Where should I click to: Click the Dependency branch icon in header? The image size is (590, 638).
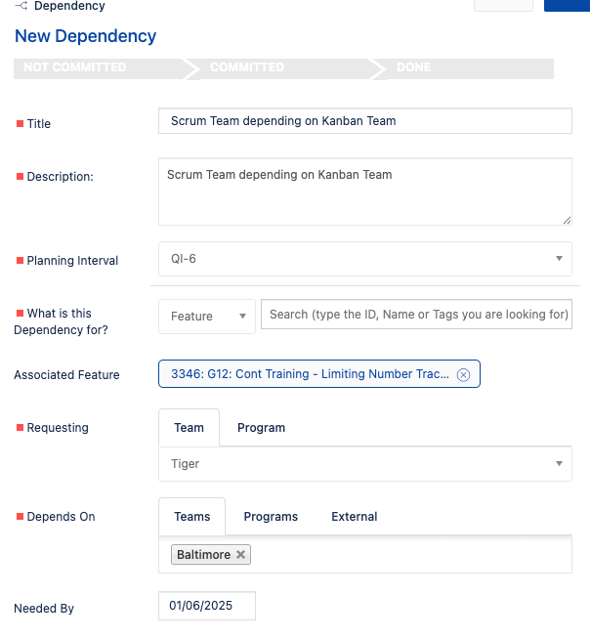(x=21, y=5)
